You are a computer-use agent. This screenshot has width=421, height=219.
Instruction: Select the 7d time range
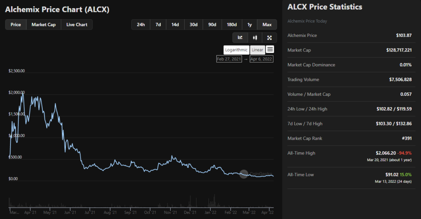point(158,25)
